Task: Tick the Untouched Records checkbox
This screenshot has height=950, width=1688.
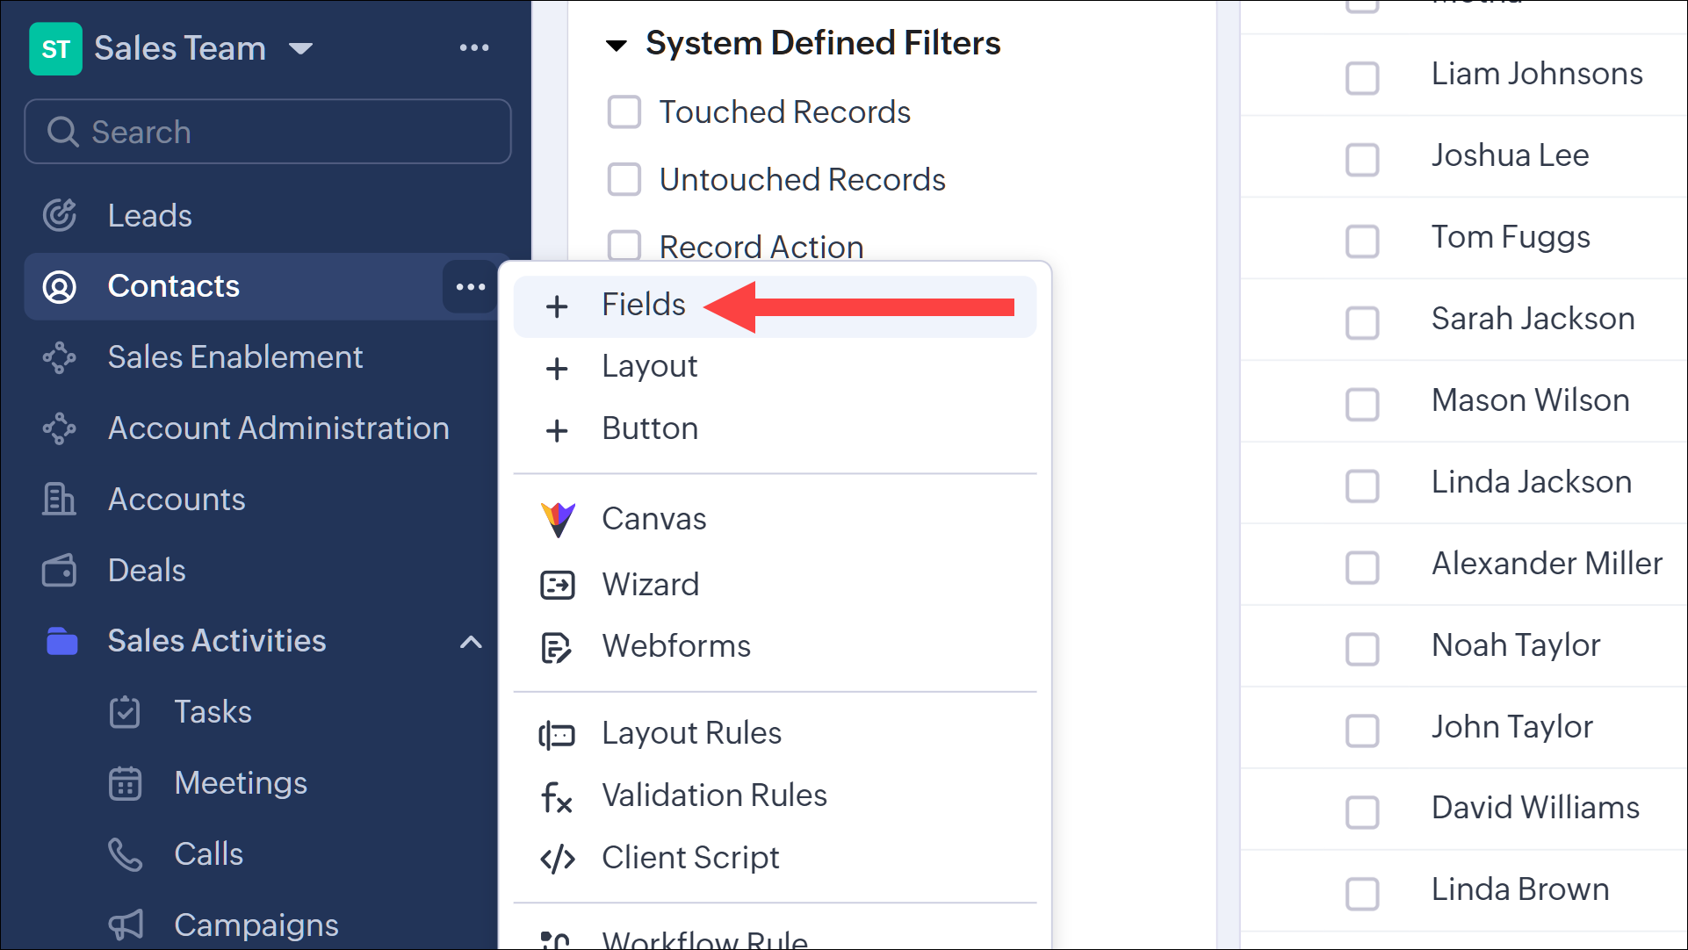Action: (x=624, y=180)
